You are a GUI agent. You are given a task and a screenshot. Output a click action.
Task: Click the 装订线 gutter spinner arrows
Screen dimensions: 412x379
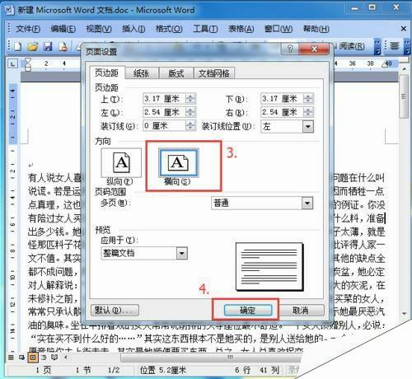[x=190, y=126]
